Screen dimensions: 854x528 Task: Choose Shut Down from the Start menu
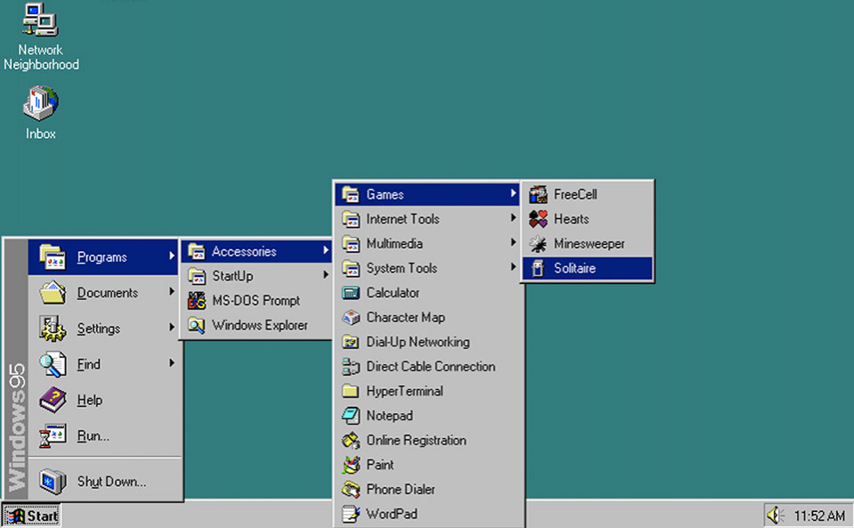pos(111,482)
